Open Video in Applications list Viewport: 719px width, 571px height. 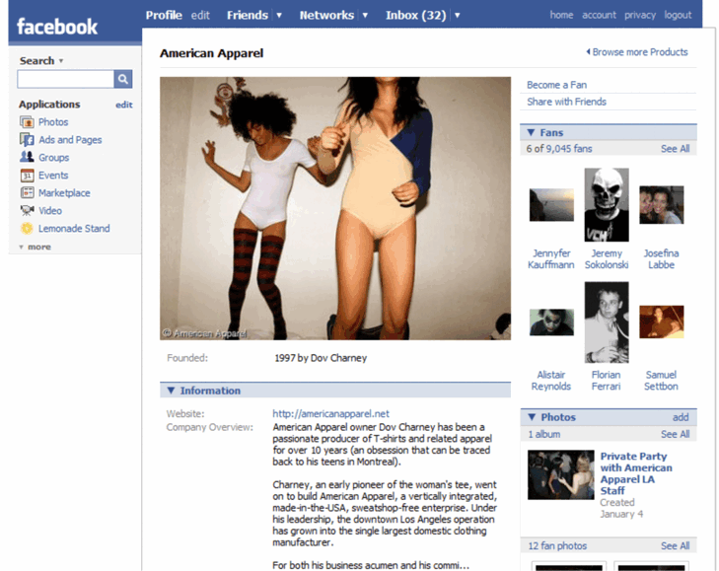[50, 210]
